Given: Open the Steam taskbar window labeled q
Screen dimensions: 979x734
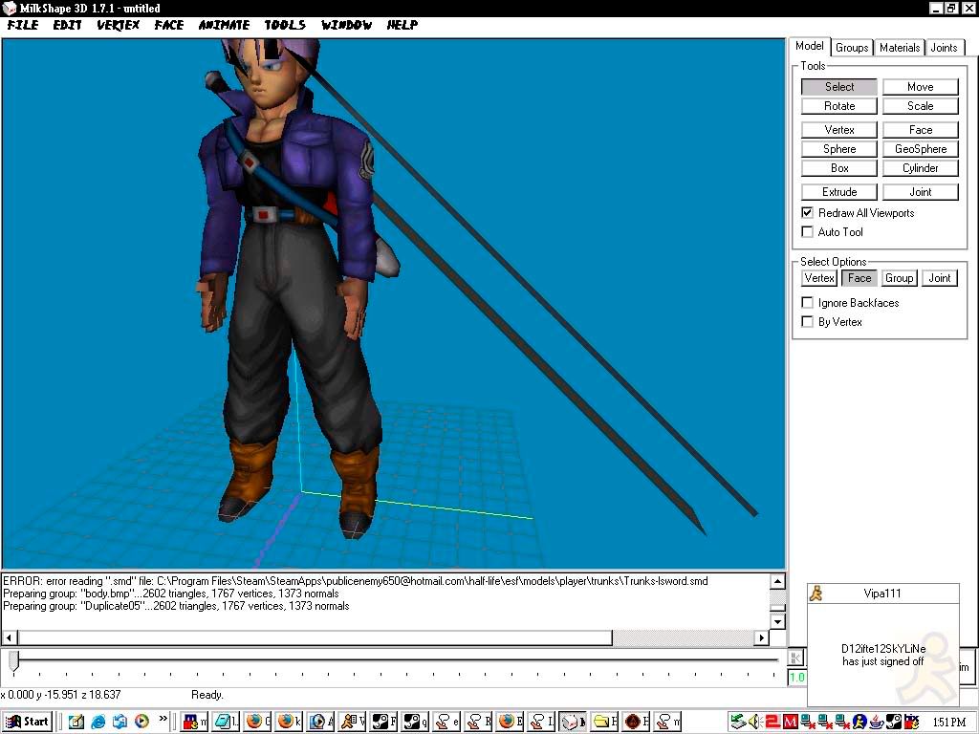Looking at the screenshot, I should [415, 722].
